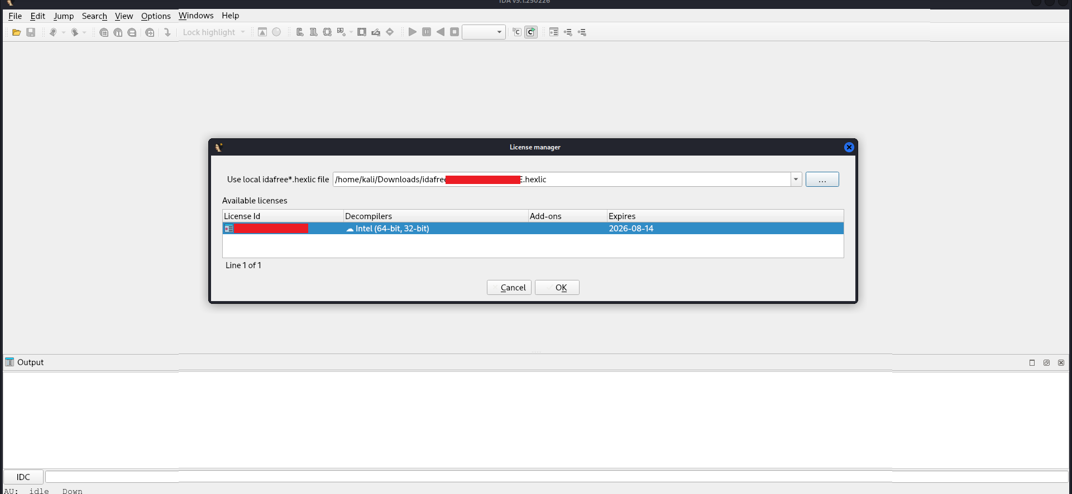Click the Save database floppy icon
Image resolution: width=1072 pixels, height=494 pixels.
tap(31, 32)
